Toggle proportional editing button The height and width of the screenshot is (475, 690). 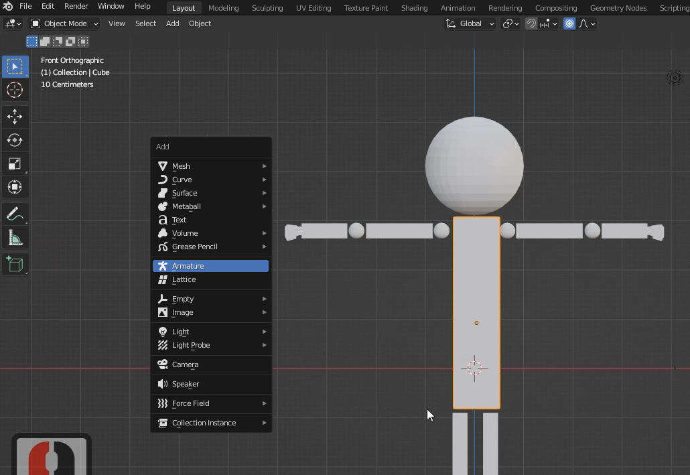point(569,23)
